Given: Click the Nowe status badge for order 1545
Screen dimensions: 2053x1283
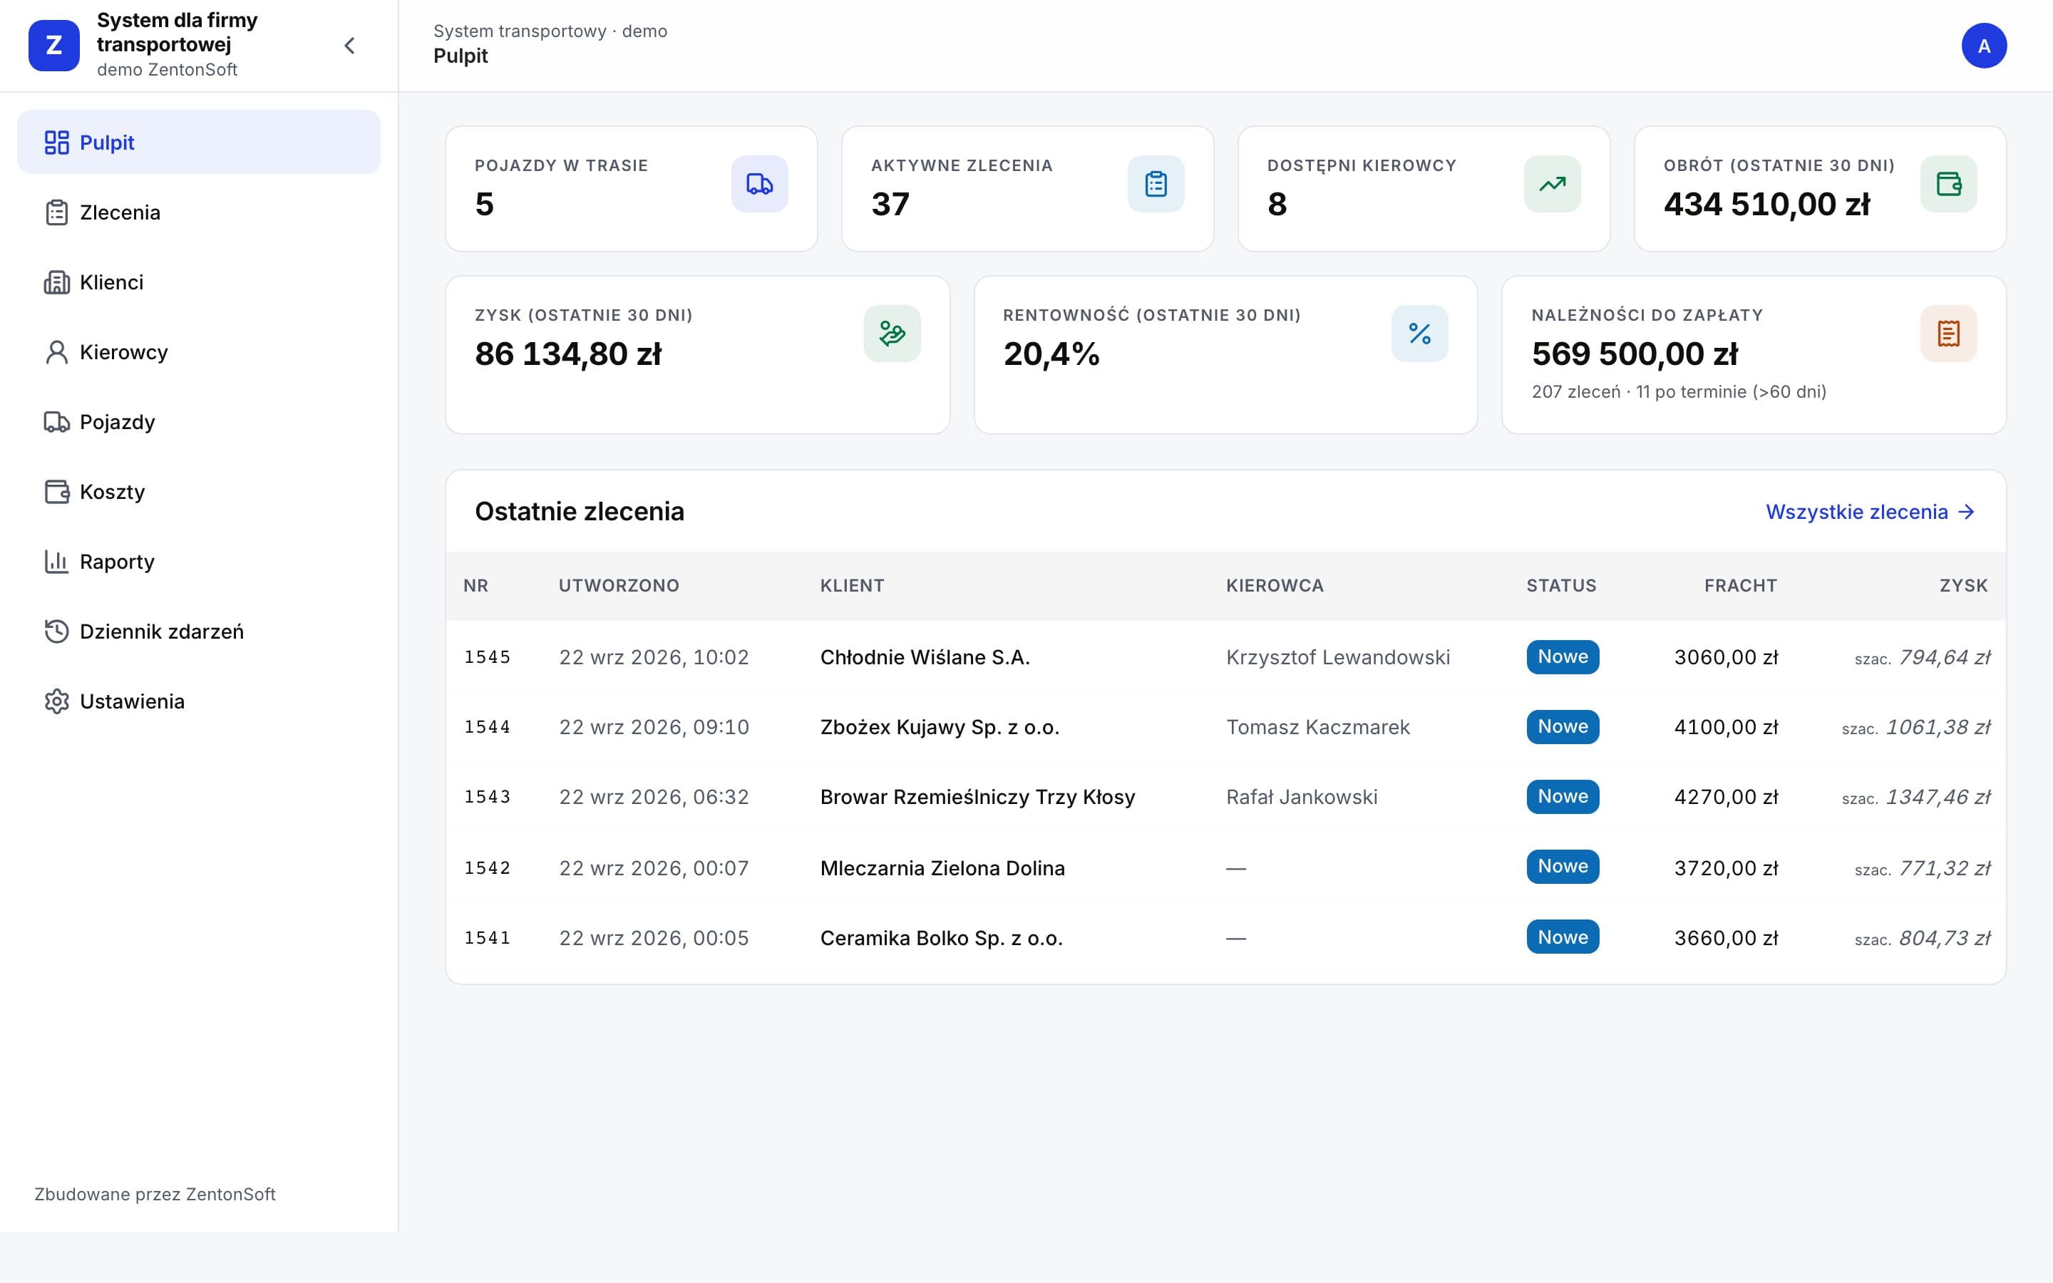Looking at the screenshot, I should (1563, 656).
